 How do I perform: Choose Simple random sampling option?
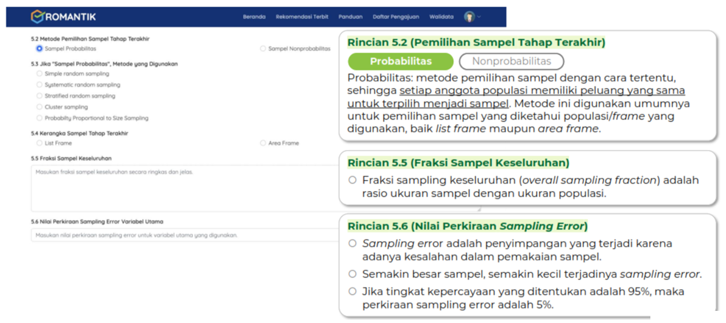tap(39, 74)
